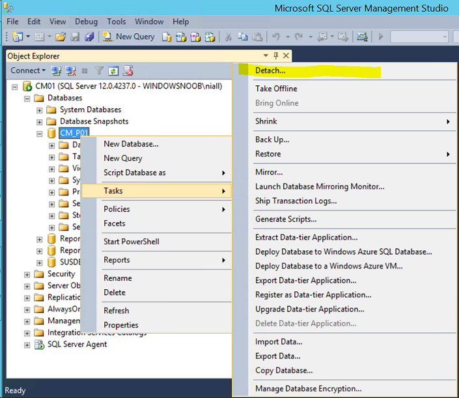The width and height of the screenshot is (459, 398).
Task: Click the New Project toolbar icon
Action: [18, 36]
